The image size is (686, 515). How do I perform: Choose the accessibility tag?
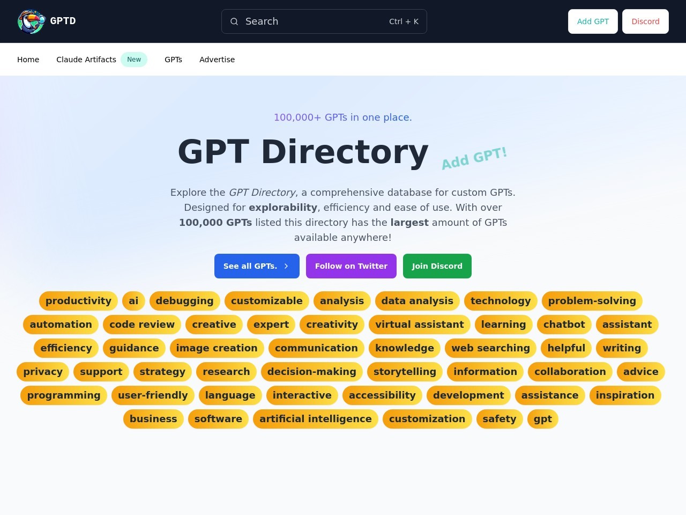[382, 395]
